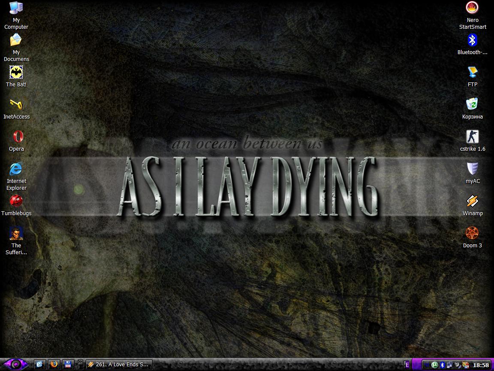Click the satellite dish tray icon

[x=458, y=365]
